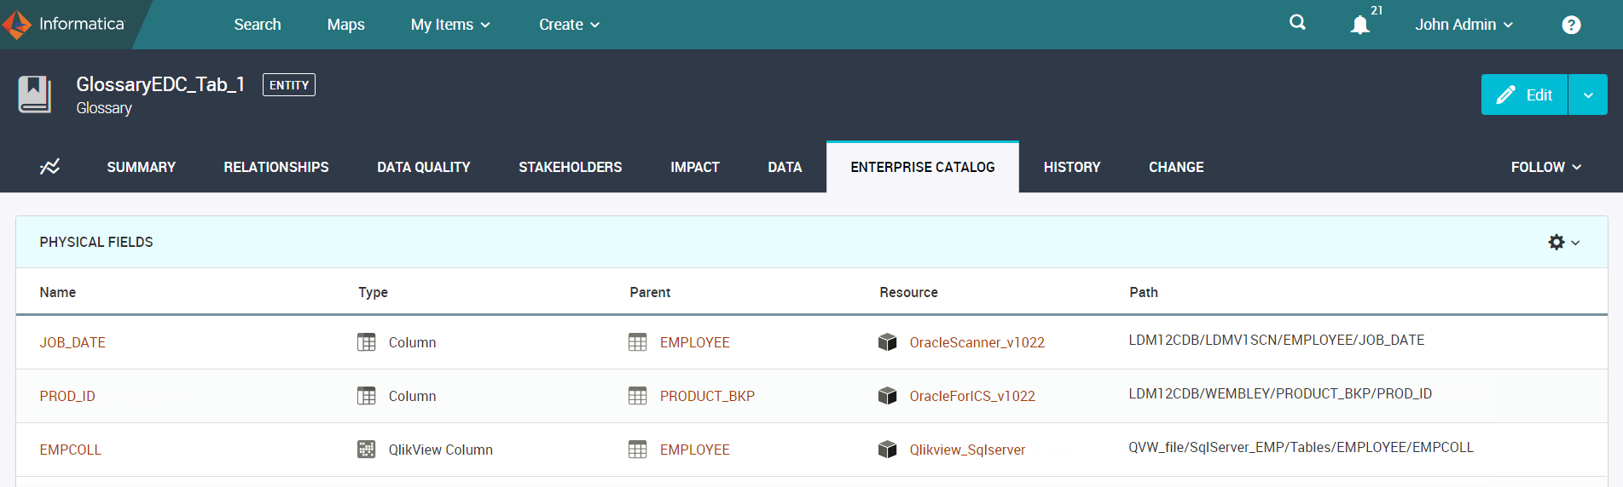The image size is (1623, 487).
Task: Click resource cube icon beside Qlikview_Sqlserver
Action: (x=887, y=450)
